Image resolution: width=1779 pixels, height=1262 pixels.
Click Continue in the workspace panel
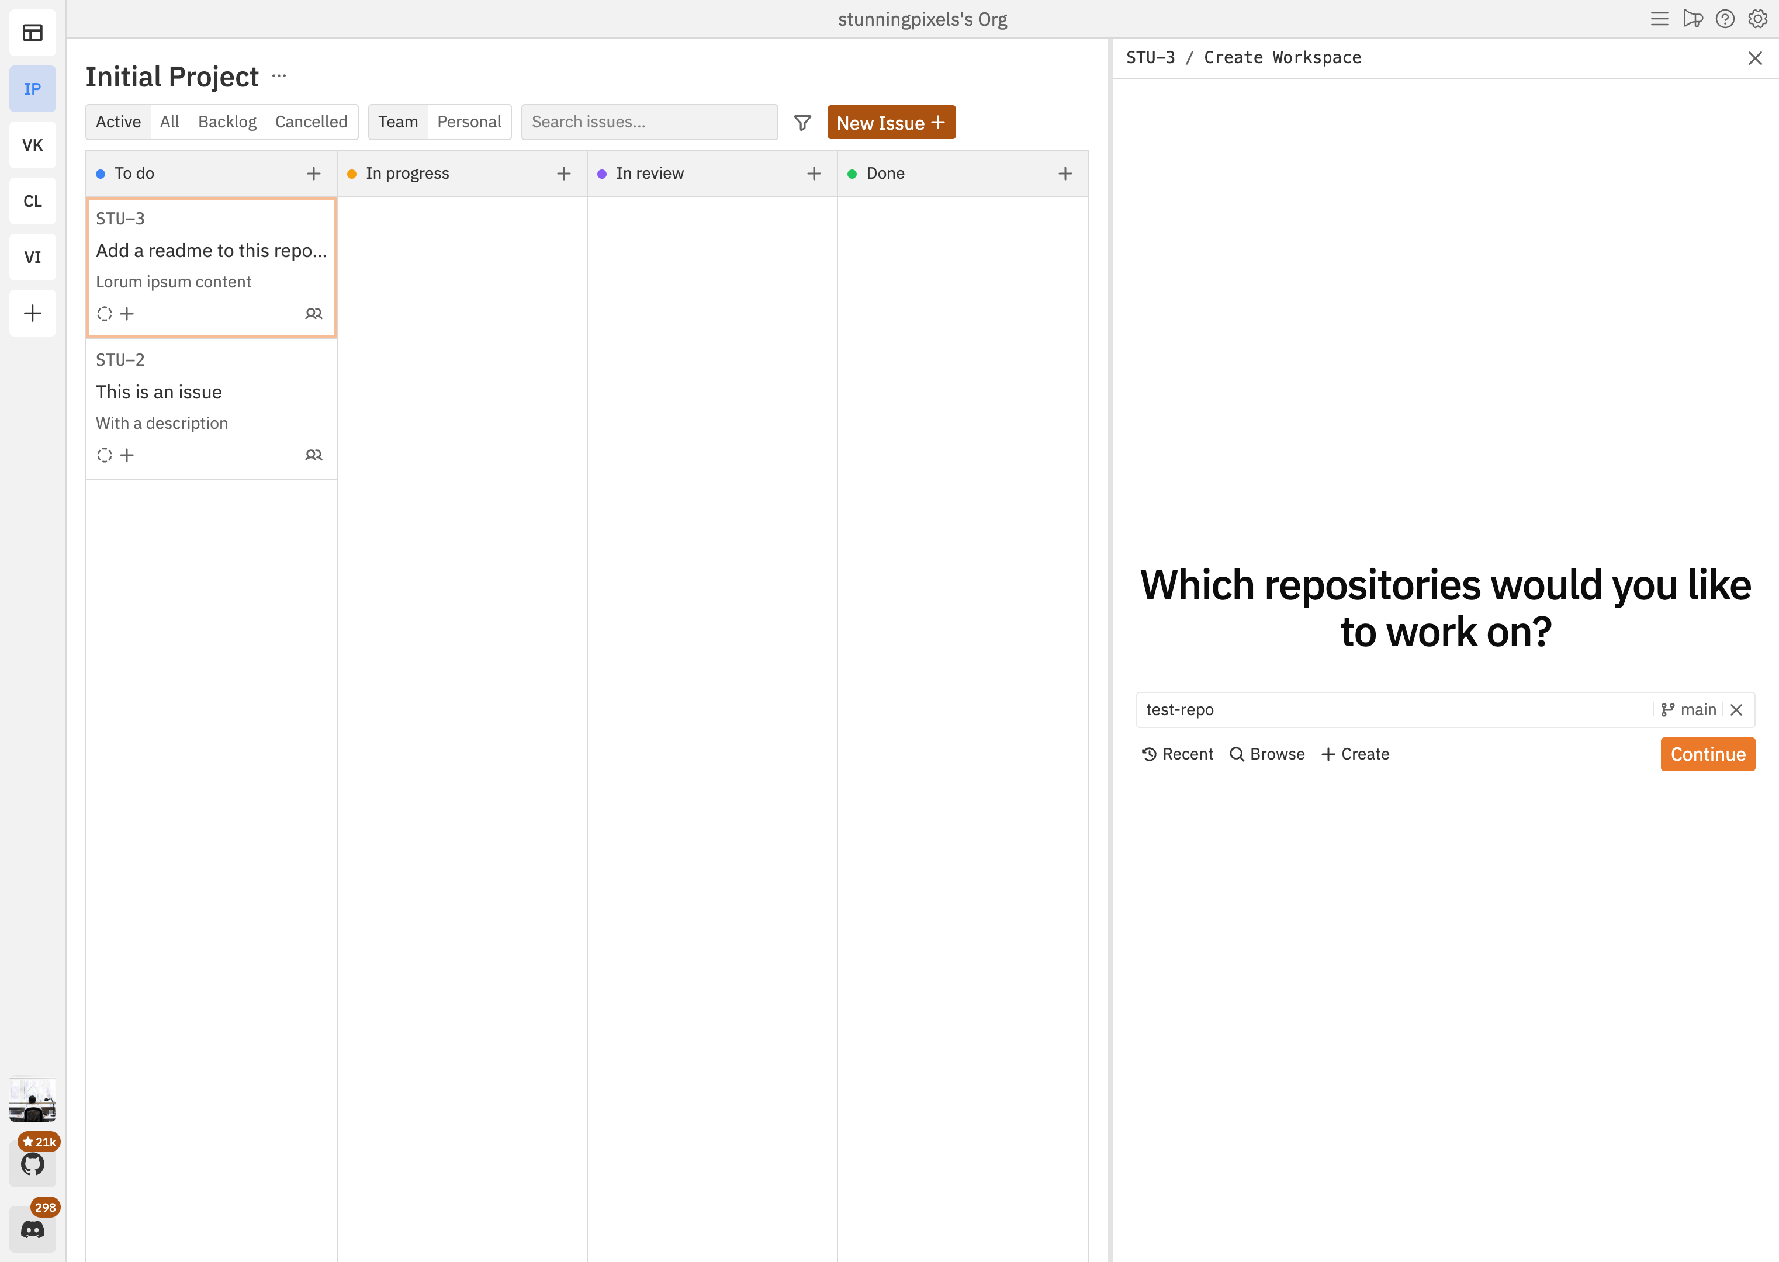1707,754
